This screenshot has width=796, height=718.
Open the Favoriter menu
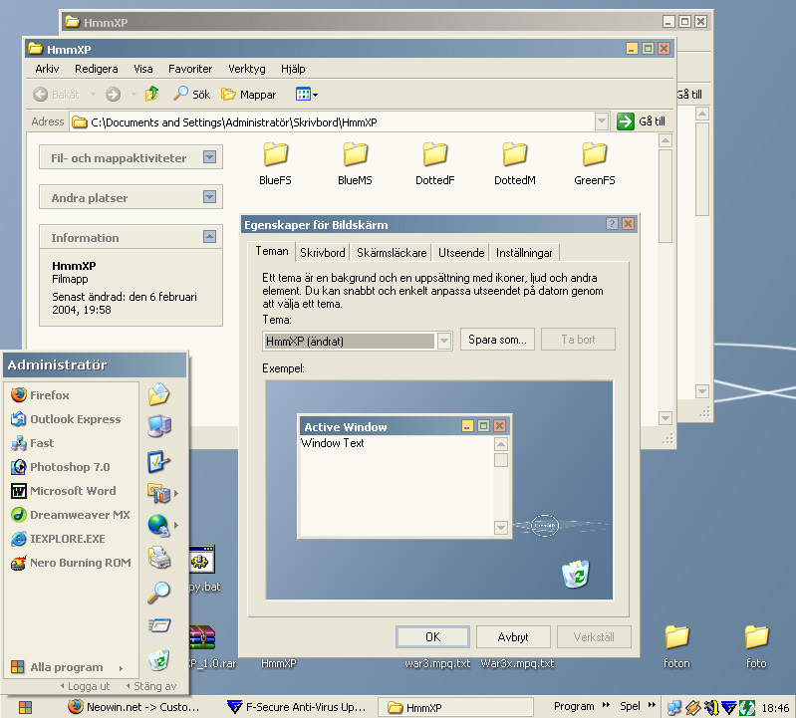pos(190,69)
